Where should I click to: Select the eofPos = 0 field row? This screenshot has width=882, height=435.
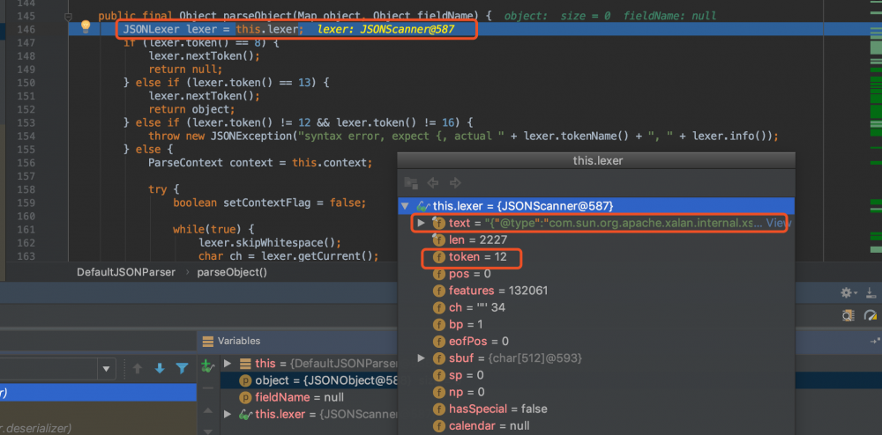(x=595, y=342)
